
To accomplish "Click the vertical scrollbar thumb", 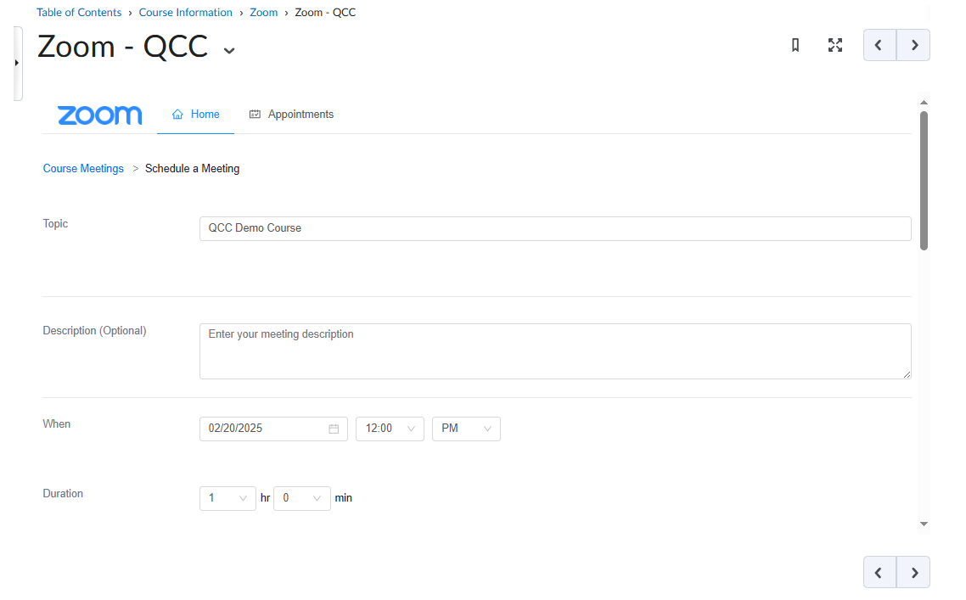I will (924, 181).
